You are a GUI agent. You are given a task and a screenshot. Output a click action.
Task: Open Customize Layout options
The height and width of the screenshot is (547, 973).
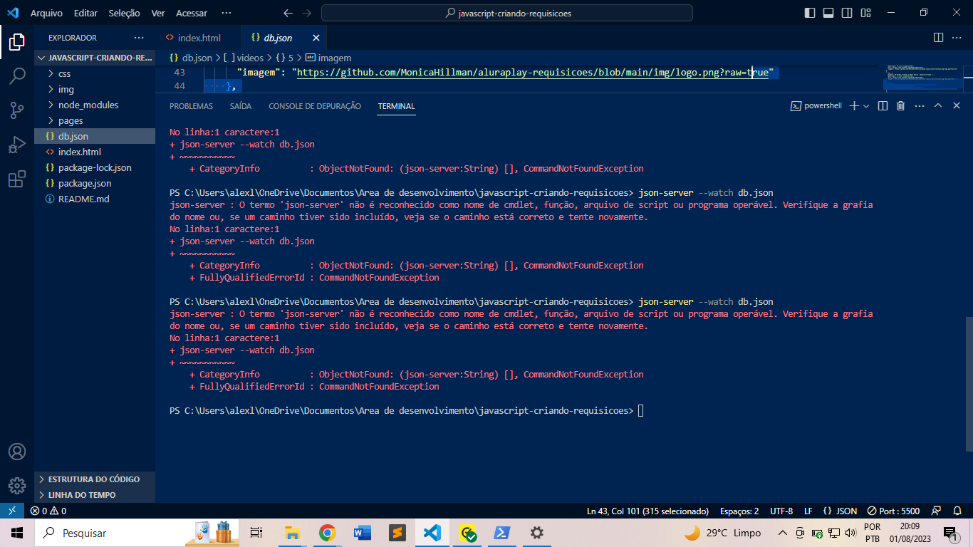(865, 13)
